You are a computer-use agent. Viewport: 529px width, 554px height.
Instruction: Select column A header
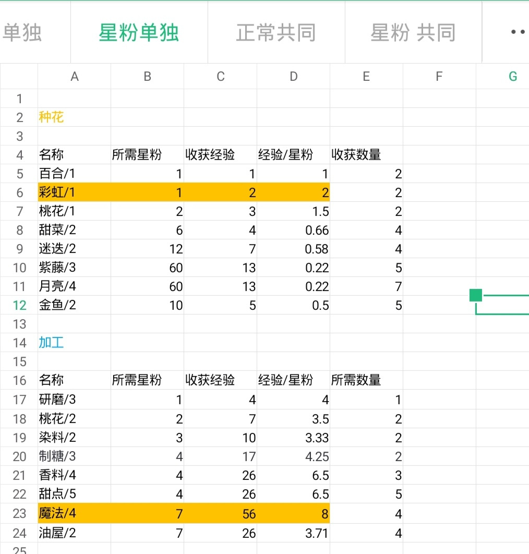(74, 76)
